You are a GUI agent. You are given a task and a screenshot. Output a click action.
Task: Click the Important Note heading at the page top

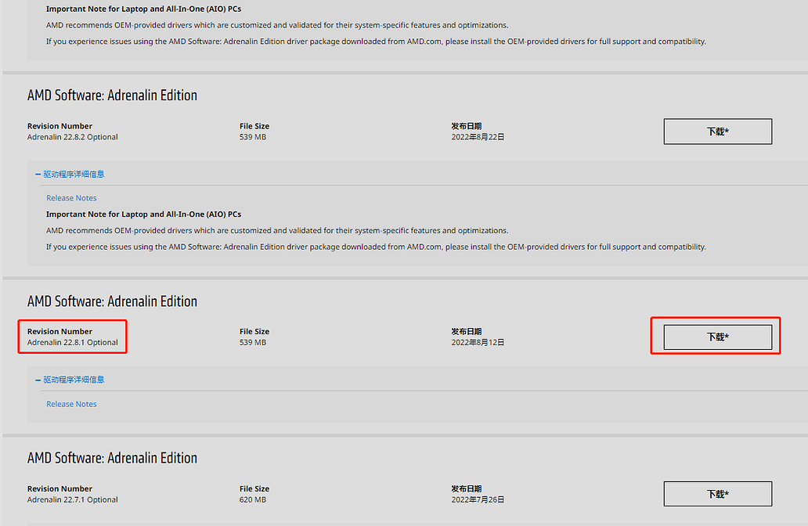[x=143, y=9]
